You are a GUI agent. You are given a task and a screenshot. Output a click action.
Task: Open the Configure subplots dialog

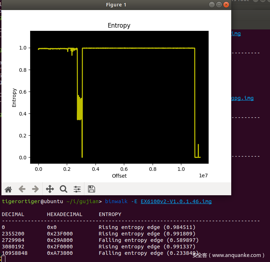(x=77, y=189)
